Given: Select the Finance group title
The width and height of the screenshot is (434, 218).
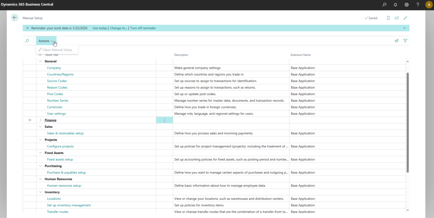Looking at the screenshot, I should pos(50,120).
